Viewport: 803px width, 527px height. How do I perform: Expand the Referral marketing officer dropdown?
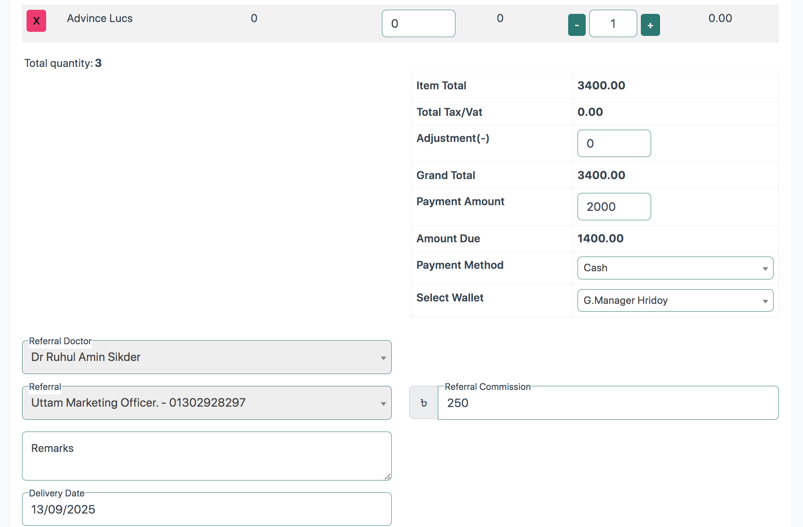coord(200,403)
